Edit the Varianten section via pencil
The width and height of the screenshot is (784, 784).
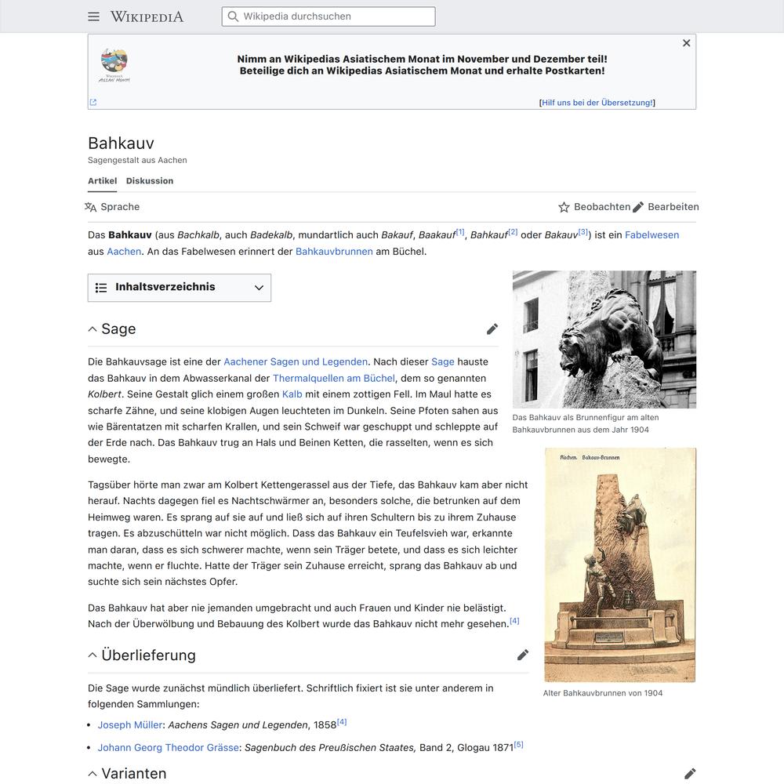point(689,774)
